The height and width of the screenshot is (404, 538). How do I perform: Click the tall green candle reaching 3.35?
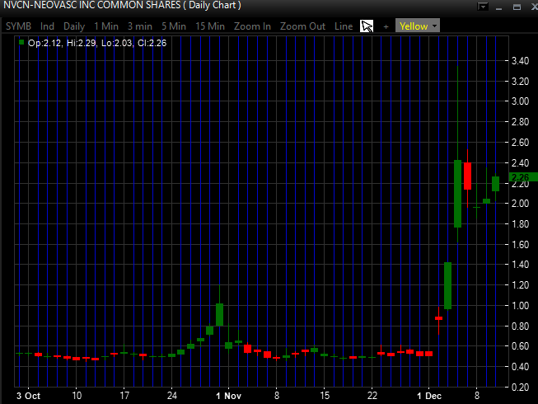pos(458,194)
